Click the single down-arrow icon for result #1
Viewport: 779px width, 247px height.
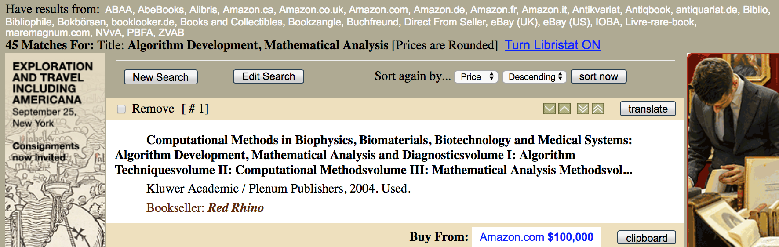point(550,109)
